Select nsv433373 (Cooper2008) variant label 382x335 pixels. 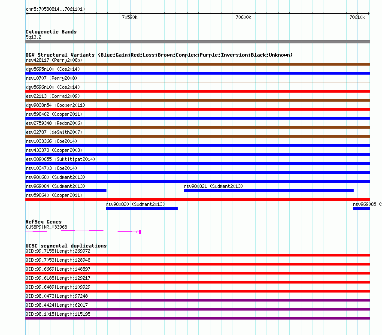[x=54, y=150]
